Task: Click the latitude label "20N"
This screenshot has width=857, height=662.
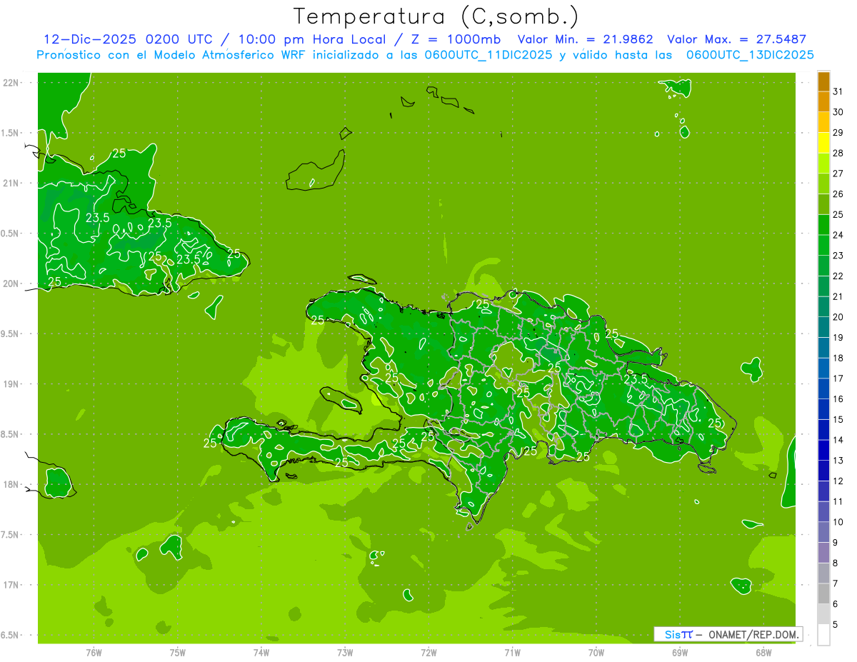Action: tap(12, 284)
